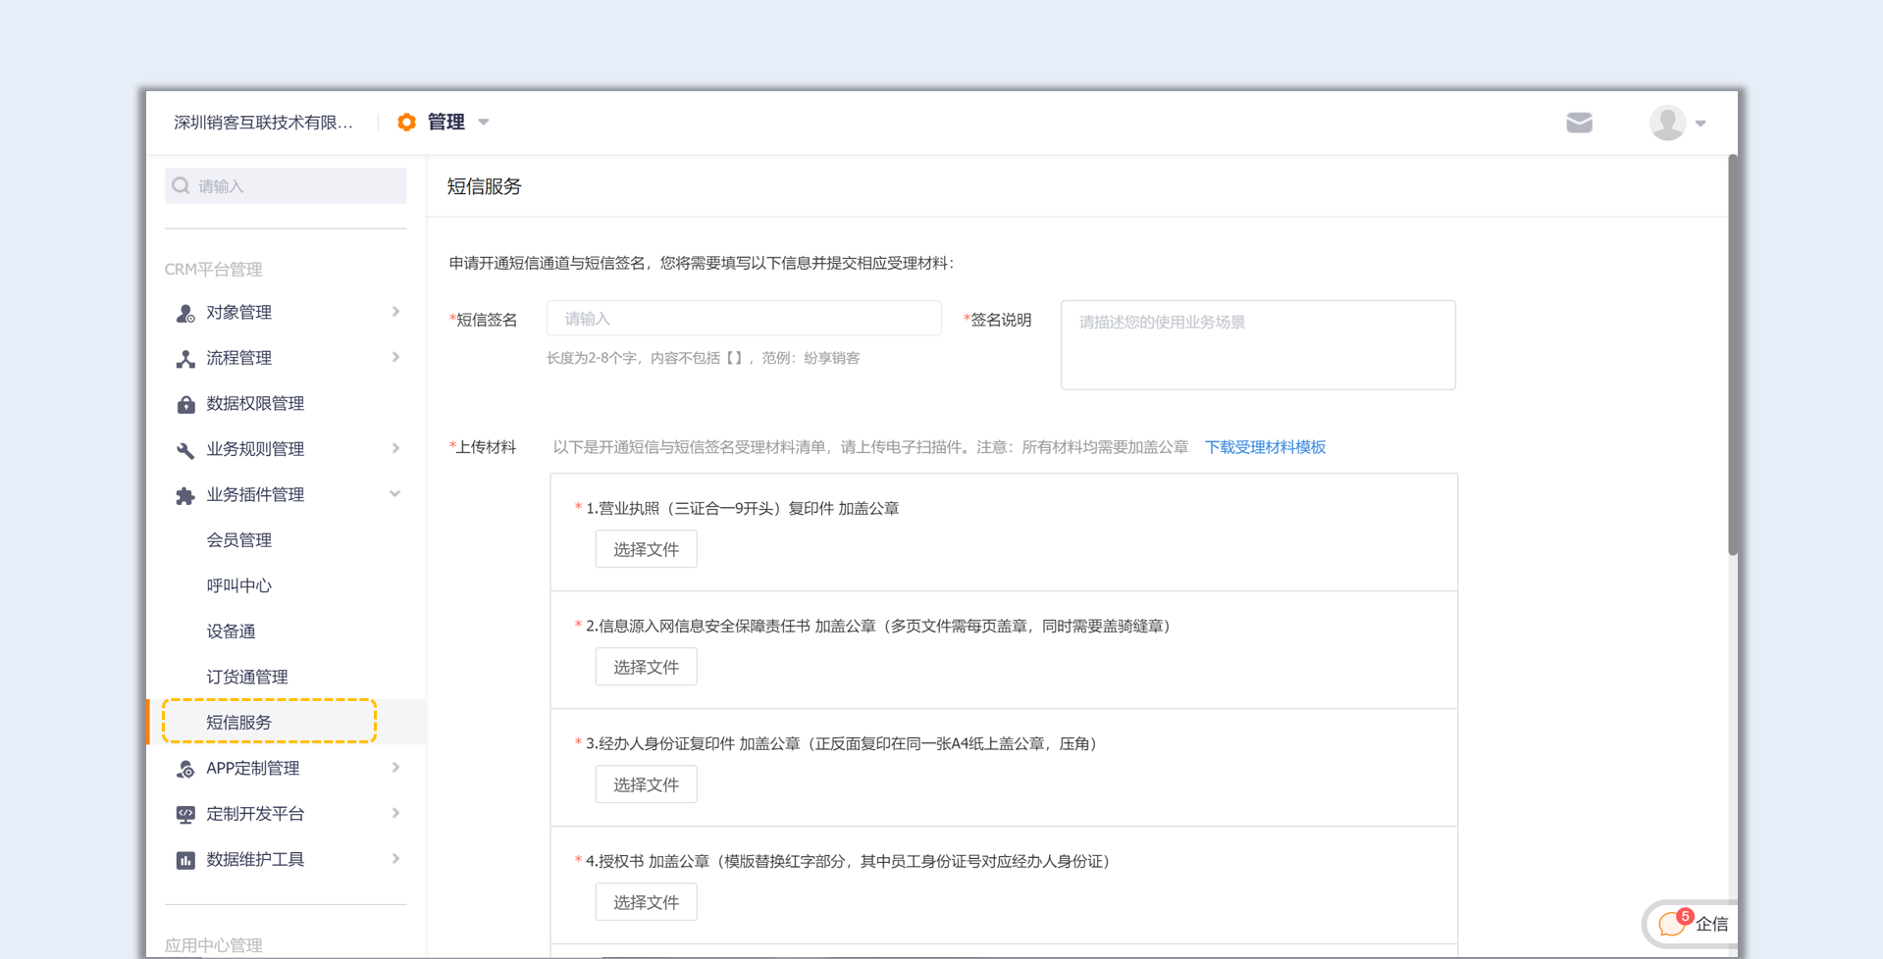Click 选择文件 for 营业执照 upload
Viewport: 1883px width, 959px height.
pyautogui.click(x=646, y=549)
